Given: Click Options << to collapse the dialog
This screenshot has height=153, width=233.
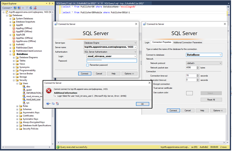Looking at the screenshot, I should coord(218,111).
